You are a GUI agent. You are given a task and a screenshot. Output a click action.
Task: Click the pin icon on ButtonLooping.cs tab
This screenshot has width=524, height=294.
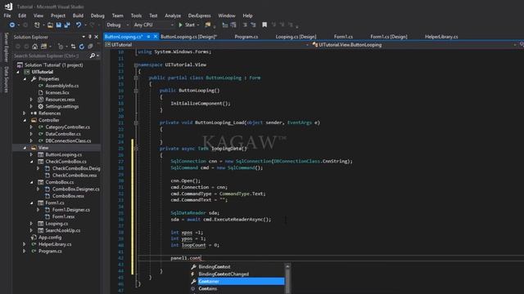pyautogui.click(x=148, y=37)
